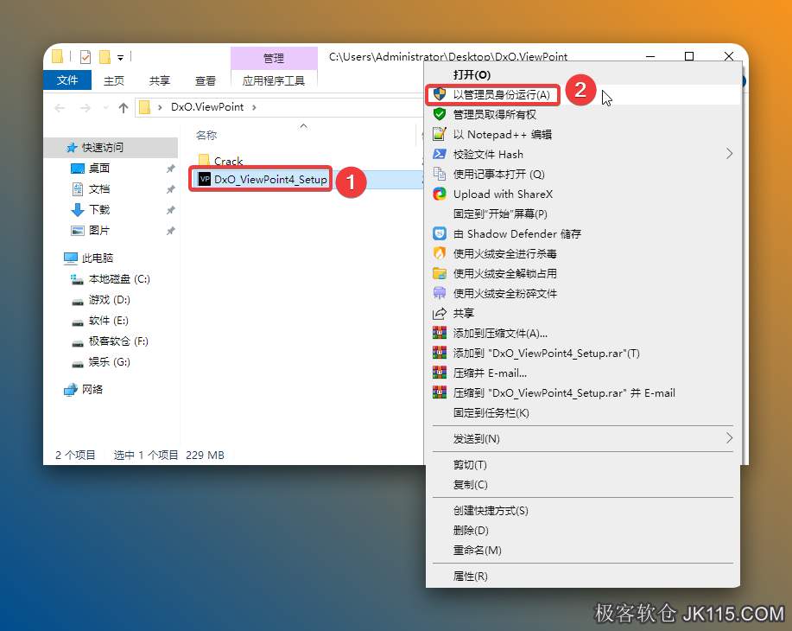Open the 文件 ribbon tab
Viewport: 792px width, 631px height.
[x=67, y=80]
